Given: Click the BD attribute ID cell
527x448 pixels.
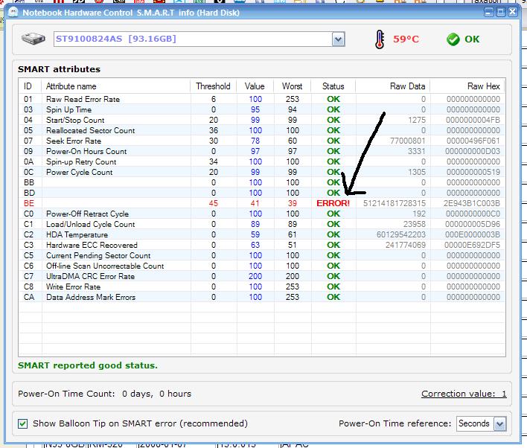Looking at the screenshot, I should 29,193.
